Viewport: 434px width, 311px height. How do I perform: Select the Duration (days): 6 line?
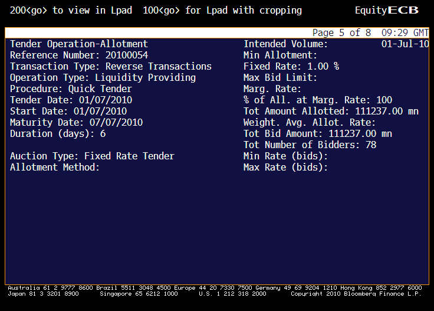(58, 134)
